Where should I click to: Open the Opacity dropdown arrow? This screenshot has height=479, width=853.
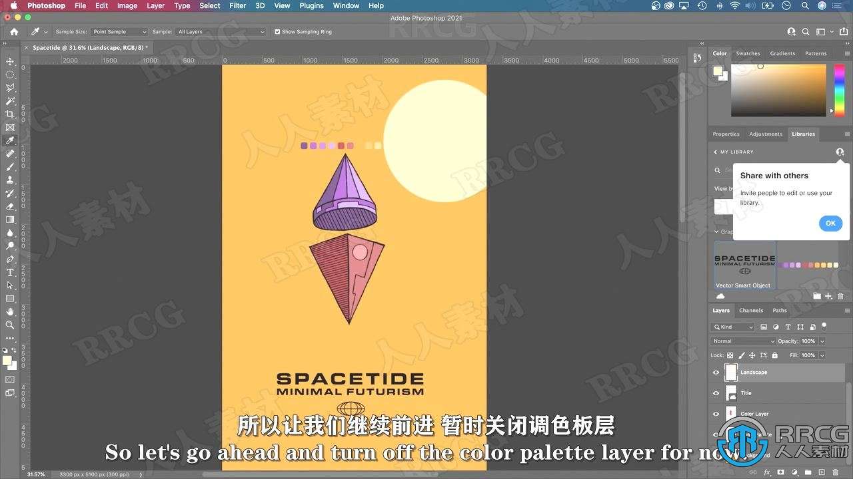pyautogui.click(x=822, y=341)
